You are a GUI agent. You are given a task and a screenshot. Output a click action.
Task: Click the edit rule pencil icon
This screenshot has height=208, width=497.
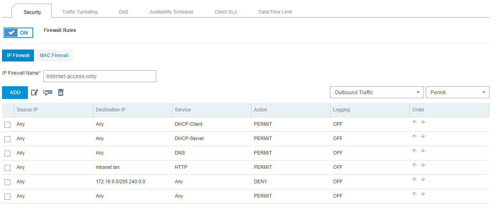click(x=35, y=92)
